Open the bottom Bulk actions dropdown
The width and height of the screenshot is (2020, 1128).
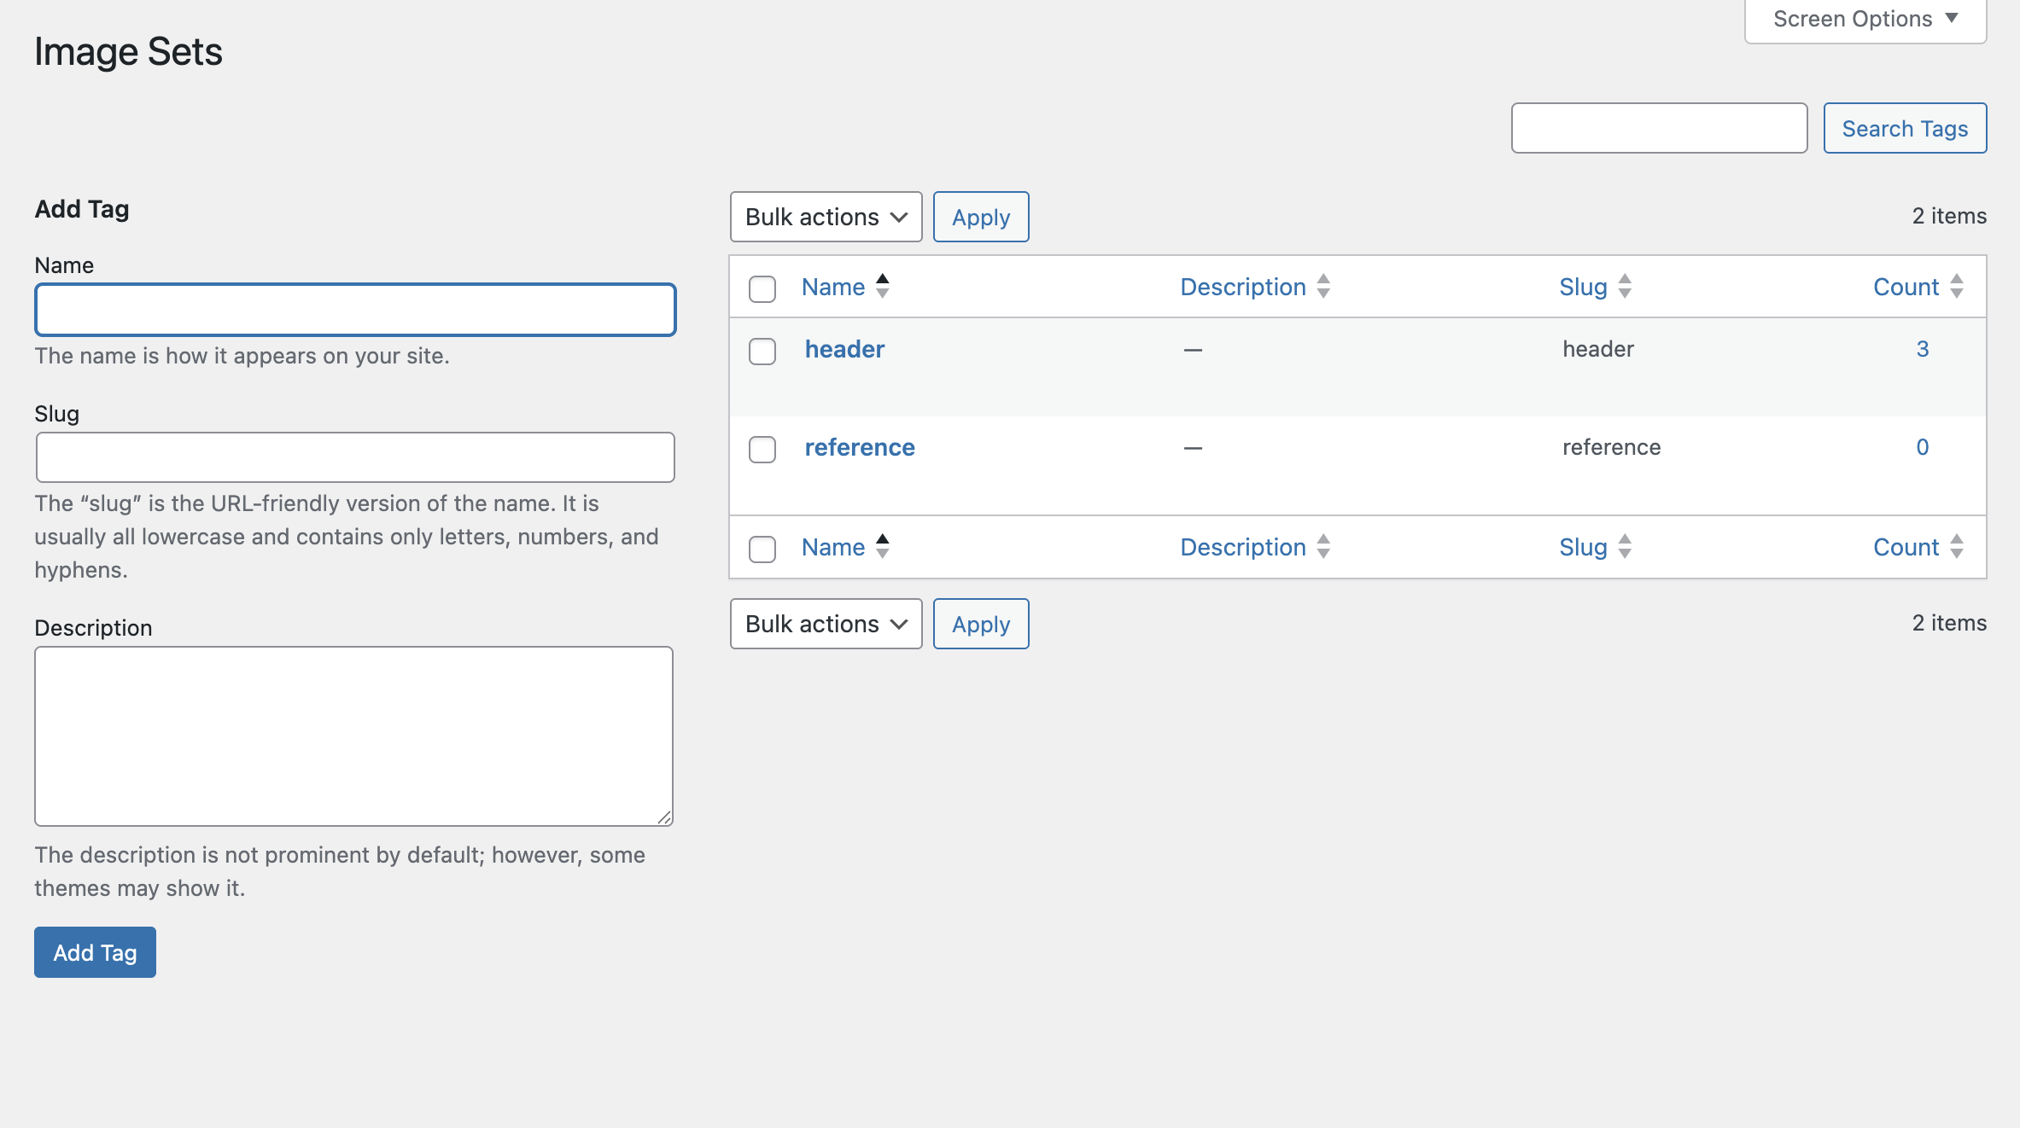click(x=826, y=624)
